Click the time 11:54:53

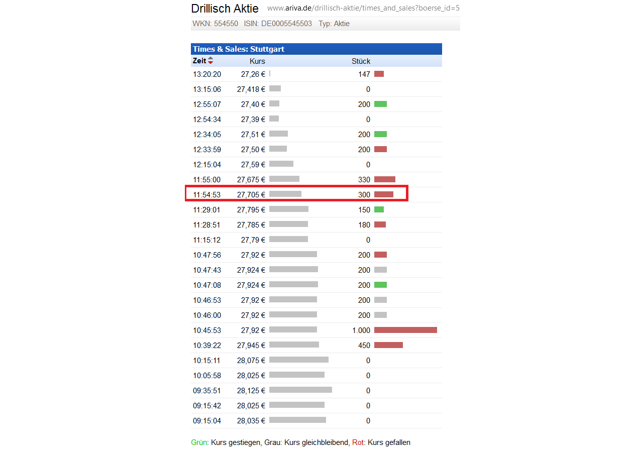(207, 195)
